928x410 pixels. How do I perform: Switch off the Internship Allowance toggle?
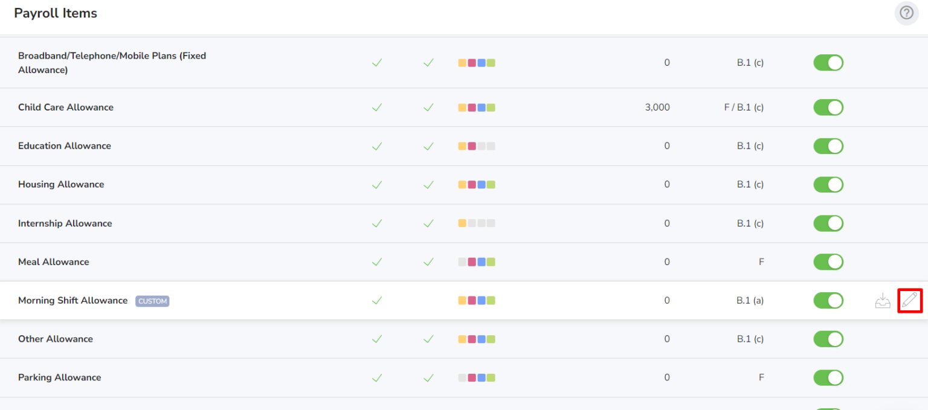(828, 223)
